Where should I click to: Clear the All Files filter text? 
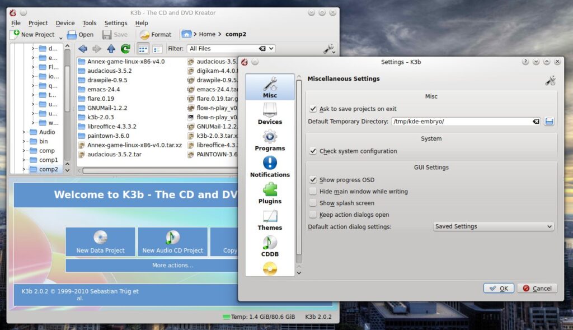pos(262,48)
